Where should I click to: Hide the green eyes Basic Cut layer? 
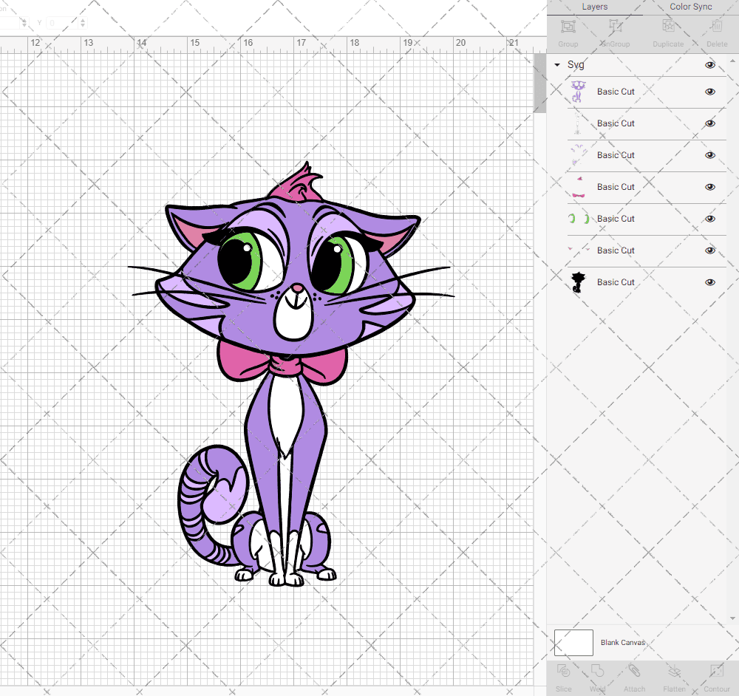click(x=710, y=219)
